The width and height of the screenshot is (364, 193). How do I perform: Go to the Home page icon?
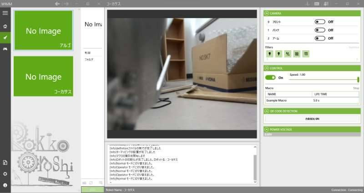click(x=5, y=26)
